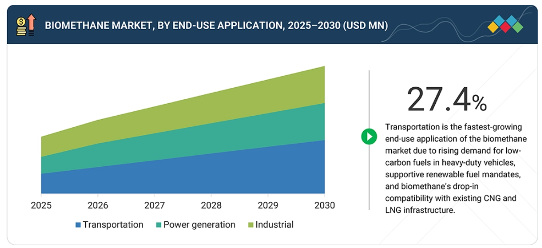Viewport: 542px width, 248px height.
Task: Click the coins and growth arrow icon
Action: pyautogui.click(x=26, y=25)
